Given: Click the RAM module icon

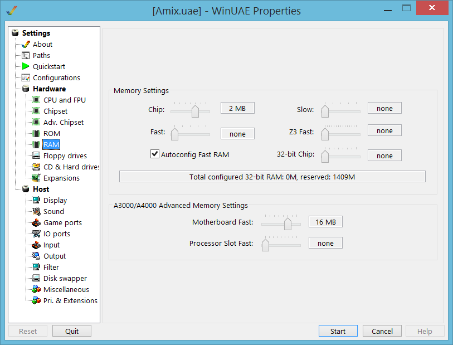Looking at the screenshot, I should (x=36, y=144).
